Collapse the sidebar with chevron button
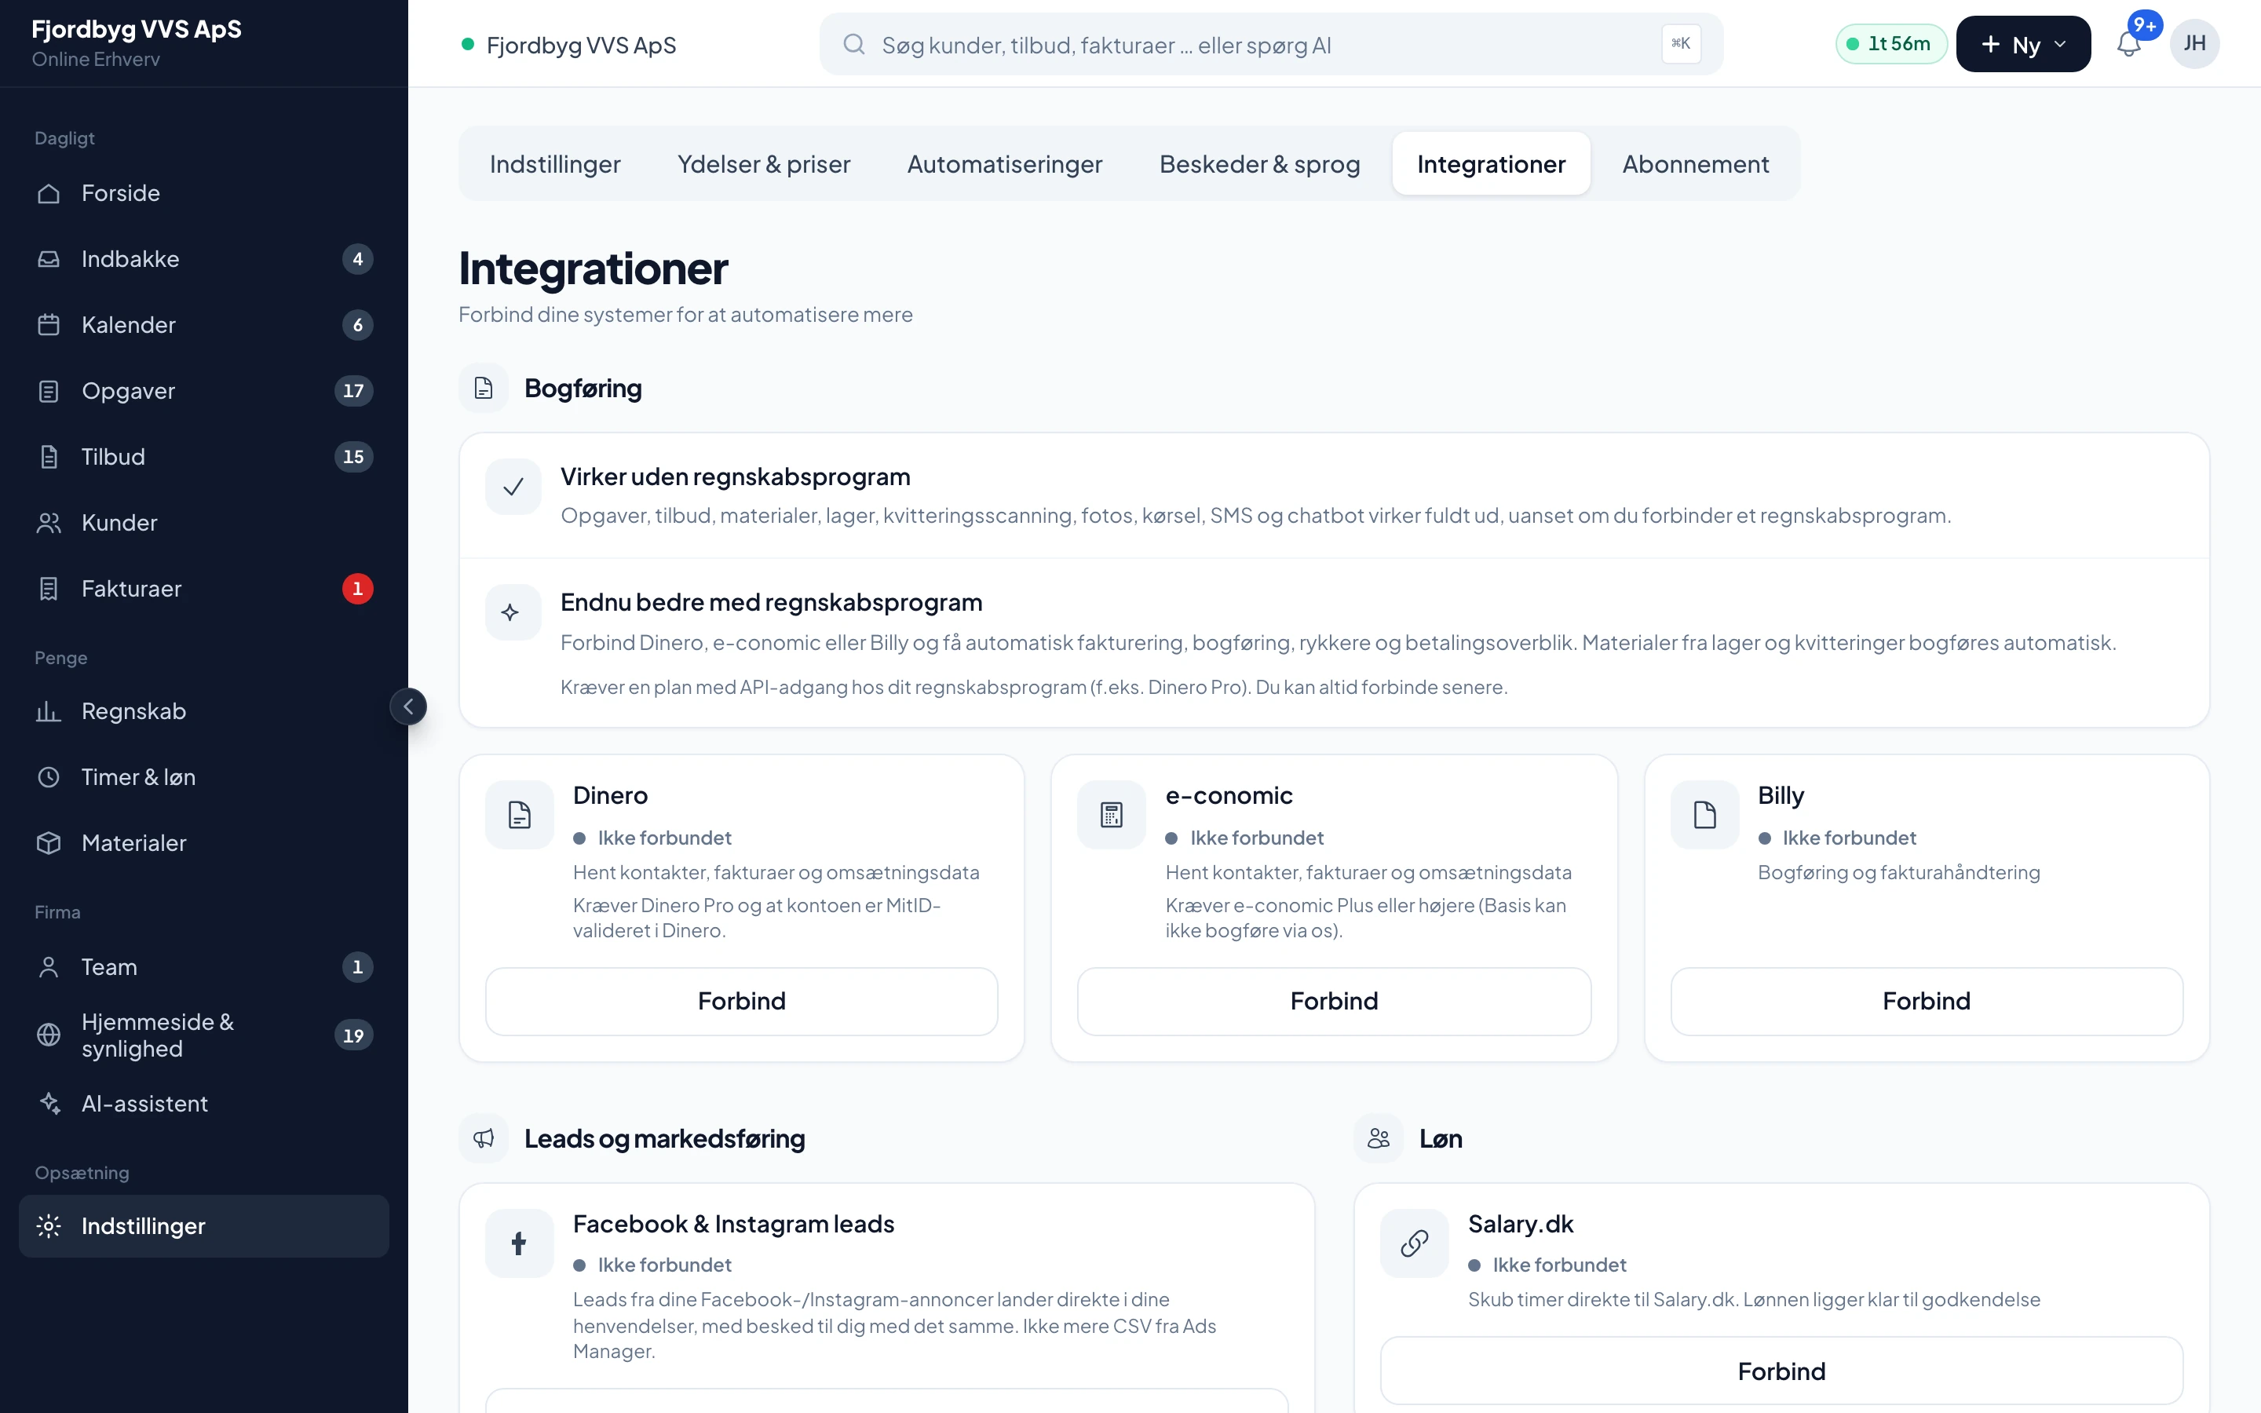Image resolution: width=2261 pixels, height=1413 pixels. [408, 706]
